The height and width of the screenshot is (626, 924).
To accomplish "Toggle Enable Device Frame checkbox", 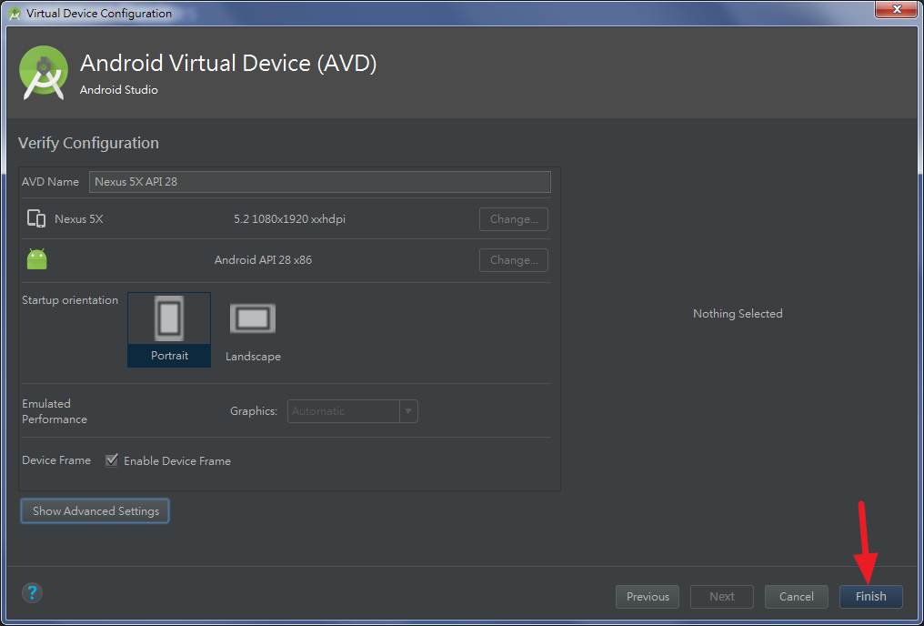I will point(111,460).
